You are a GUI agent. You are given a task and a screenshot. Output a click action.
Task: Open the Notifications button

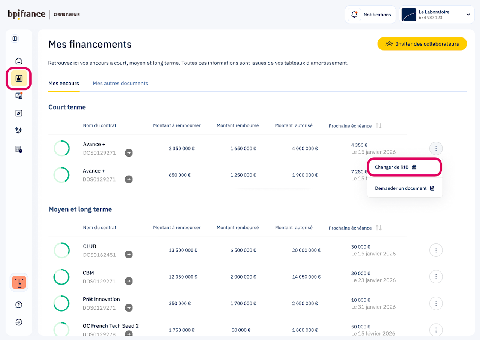click(370, 15)
